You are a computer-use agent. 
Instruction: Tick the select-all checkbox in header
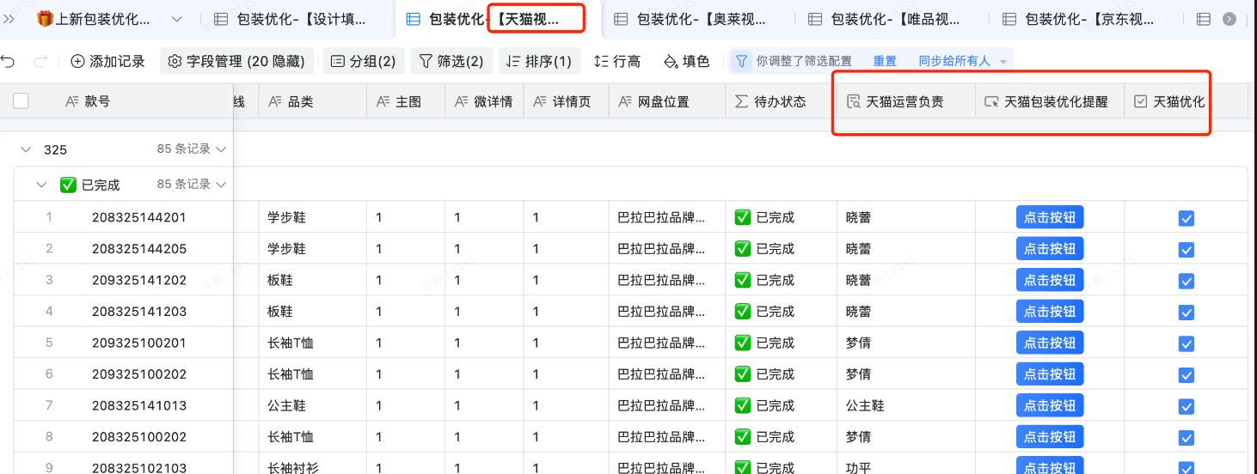click(x=21, y=101)
